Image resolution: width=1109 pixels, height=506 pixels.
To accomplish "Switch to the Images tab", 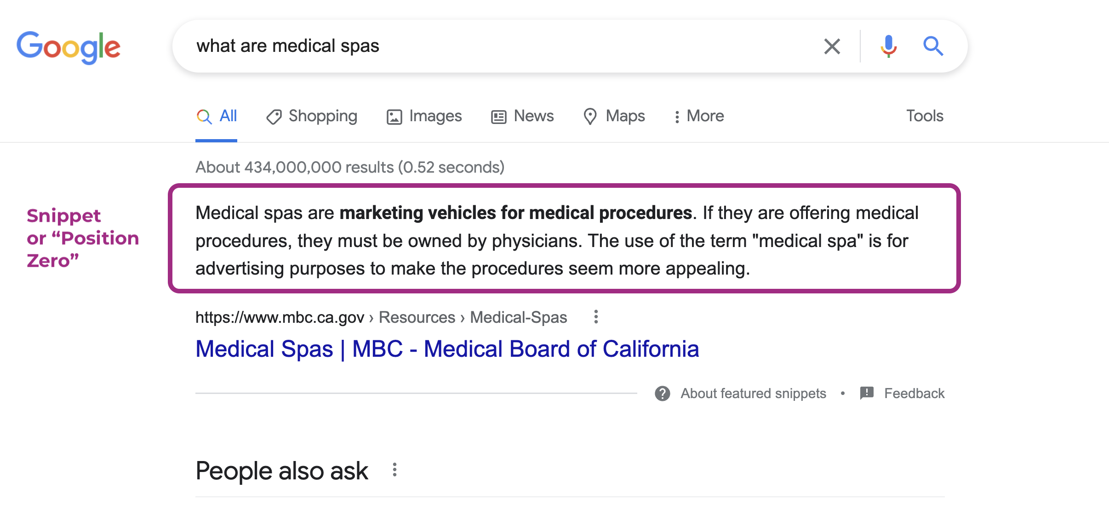I will pyautogui.click(x=424, y=117).
